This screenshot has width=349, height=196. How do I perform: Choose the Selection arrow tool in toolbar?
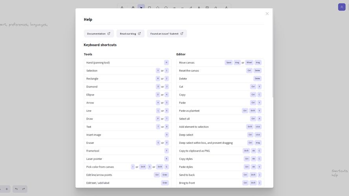click(x=141, y=7)
